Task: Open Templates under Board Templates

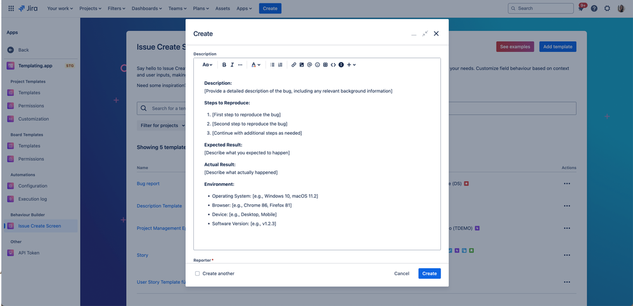Action: coord(29,146)
